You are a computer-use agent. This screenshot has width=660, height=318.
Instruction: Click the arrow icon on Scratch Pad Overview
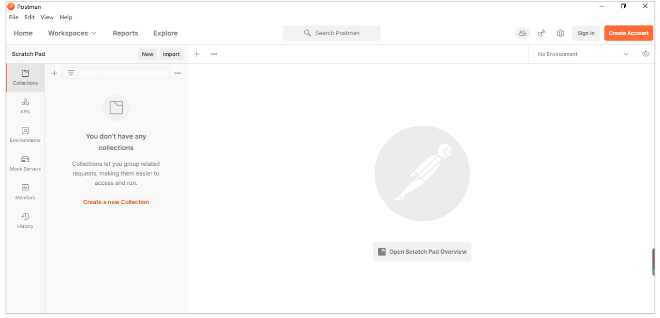pyautogui.click(x=382, y=252)
